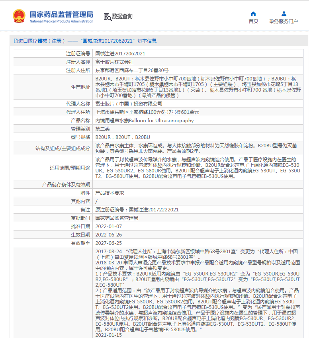Click the 政务服务门户 person icon
309x338 pixels.
point(284,14)
